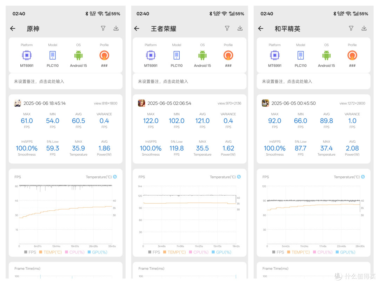Tap Android 15 robot icon in 王者荣耀 screen
This screenshot has height=284, width=379.
pyautogui.click(x=202, y=55)
